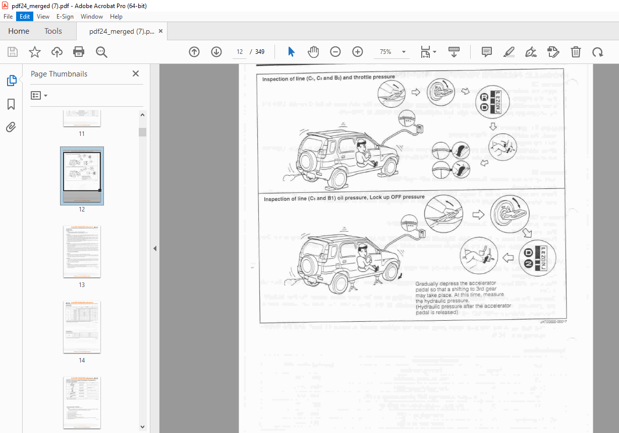The width and height of the screenshot is (619, 433).
Task: Rotate the current page
Action: pos(597,51)
